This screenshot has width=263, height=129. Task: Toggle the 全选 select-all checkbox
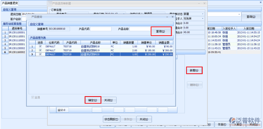33,97
